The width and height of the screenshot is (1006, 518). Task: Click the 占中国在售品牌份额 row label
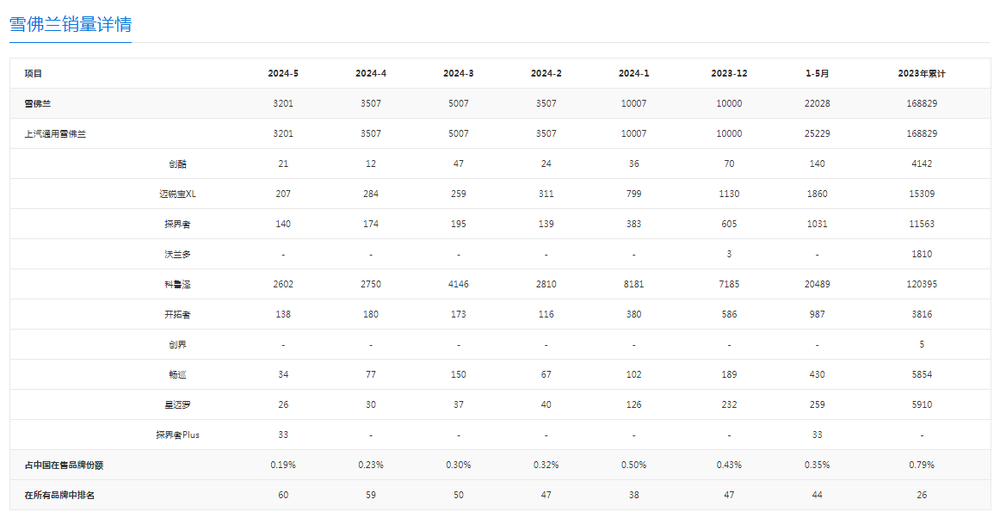tap(65, 465)
